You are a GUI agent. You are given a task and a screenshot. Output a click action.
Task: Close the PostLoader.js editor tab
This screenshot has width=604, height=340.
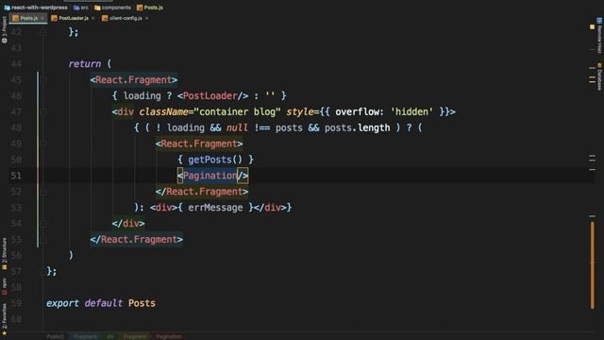tap(92, 18)
